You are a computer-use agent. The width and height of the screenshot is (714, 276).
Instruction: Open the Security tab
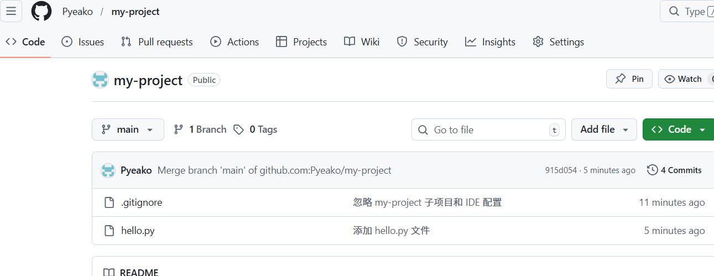(423, 42)
